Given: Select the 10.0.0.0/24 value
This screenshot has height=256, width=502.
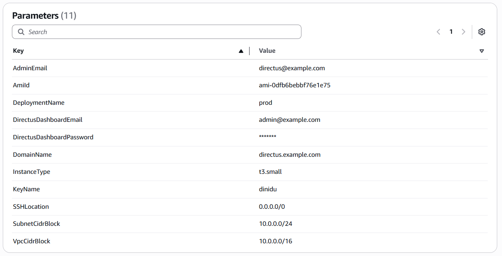Looking at the screenshot, I should point(276,224).
